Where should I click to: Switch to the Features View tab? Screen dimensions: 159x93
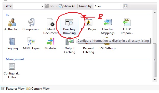click(14, 88)
